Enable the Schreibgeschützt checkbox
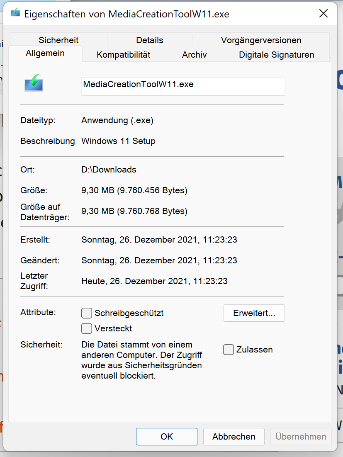The image size is (343, 457). pyautogui.click(x=87, y=313)
